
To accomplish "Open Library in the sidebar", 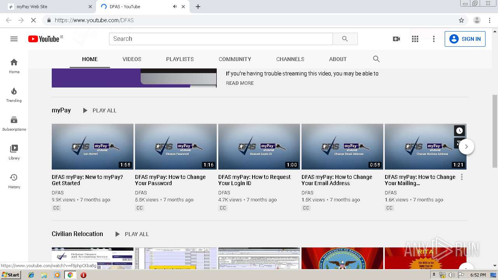I will [x=14, y=152].
